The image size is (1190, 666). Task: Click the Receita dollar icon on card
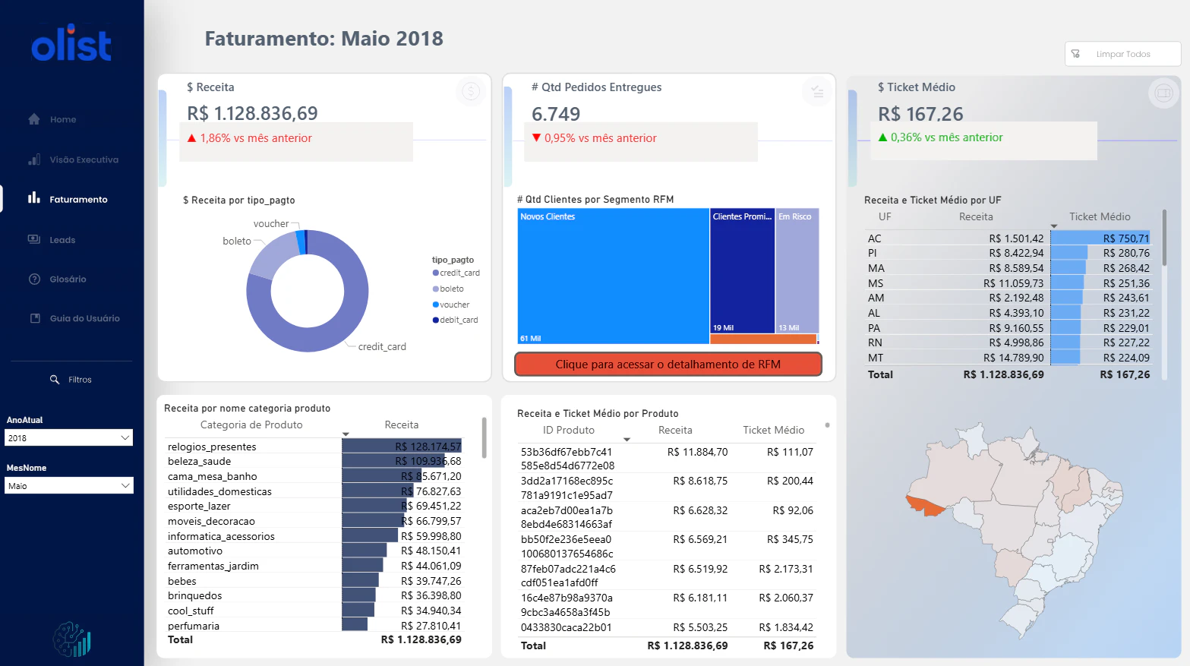click(471, 92)
